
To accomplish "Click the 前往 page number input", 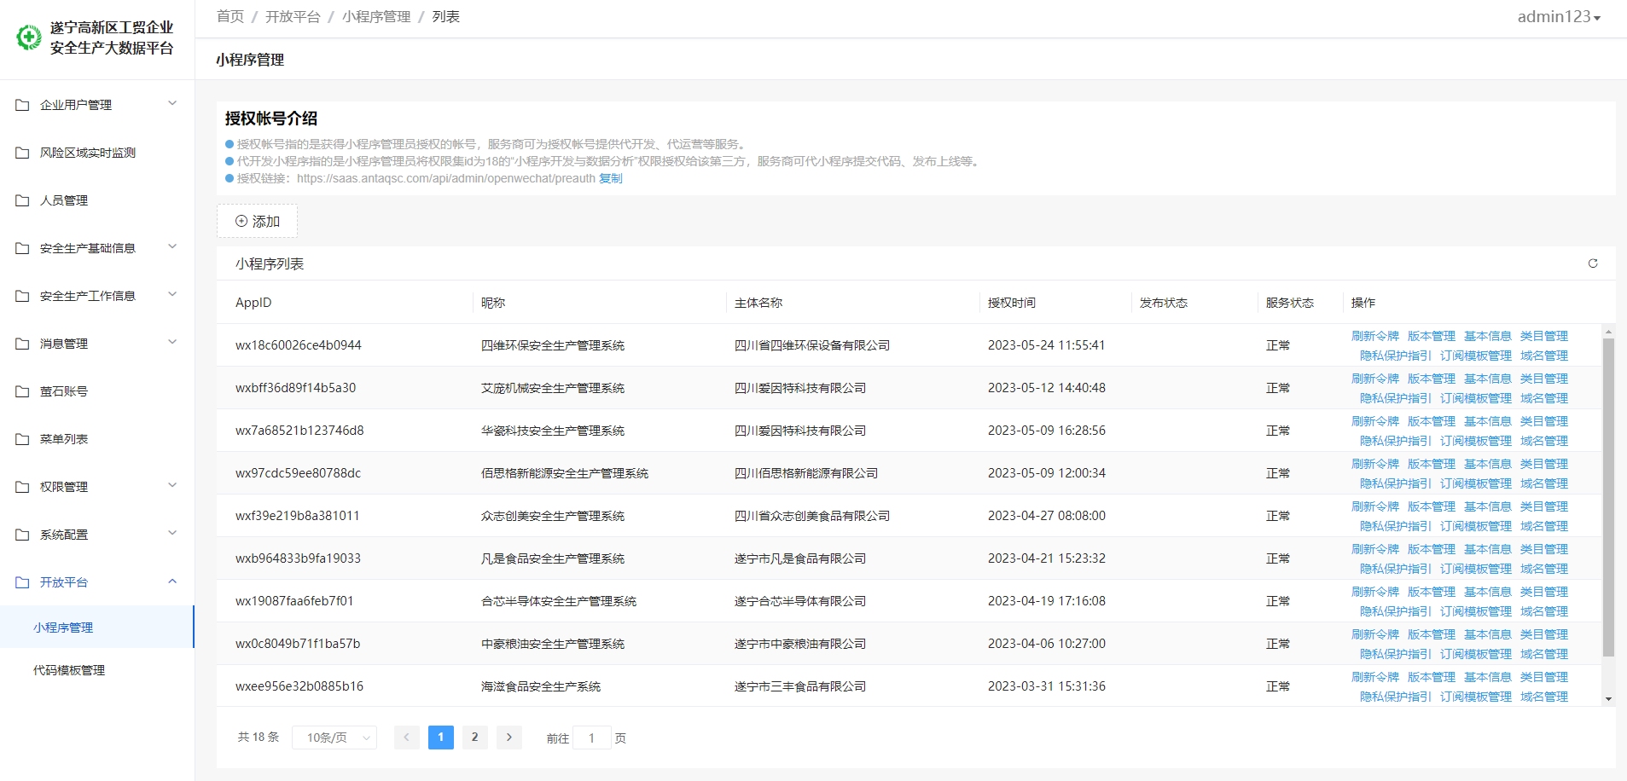I will pos(592,738).
